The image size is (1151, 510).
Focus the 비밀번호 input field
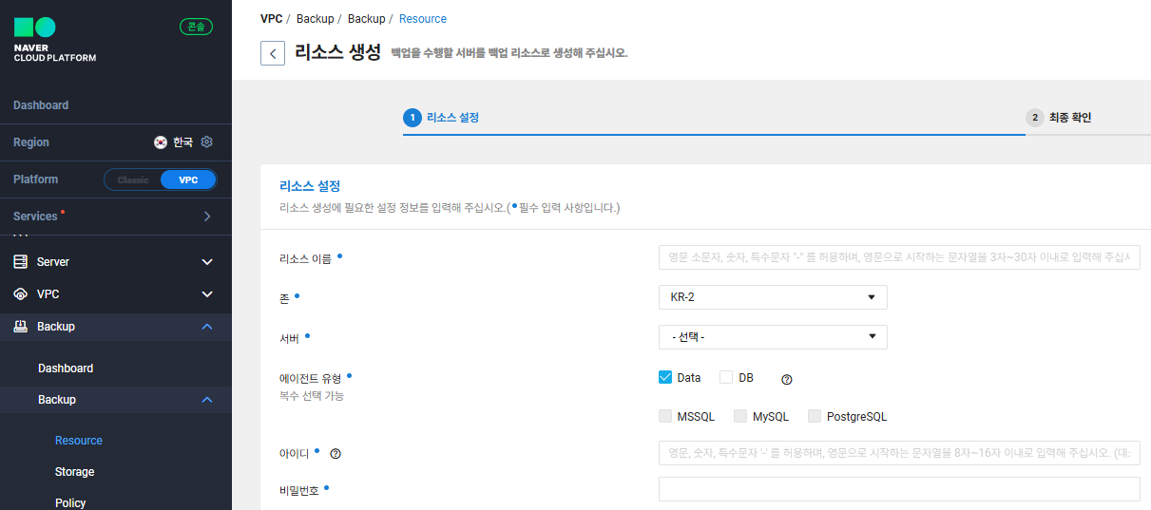[x=899, y=489]
